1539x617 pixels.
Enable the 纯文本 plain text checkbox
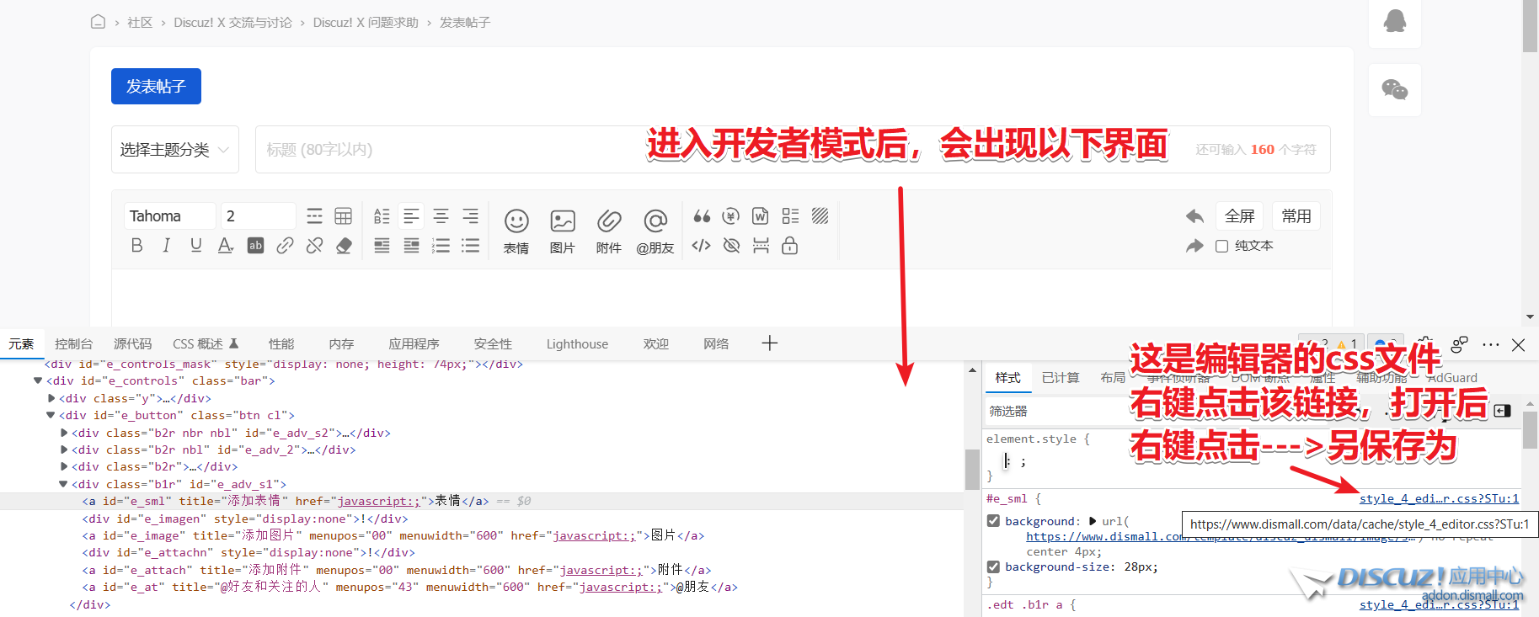(1221, 246)
